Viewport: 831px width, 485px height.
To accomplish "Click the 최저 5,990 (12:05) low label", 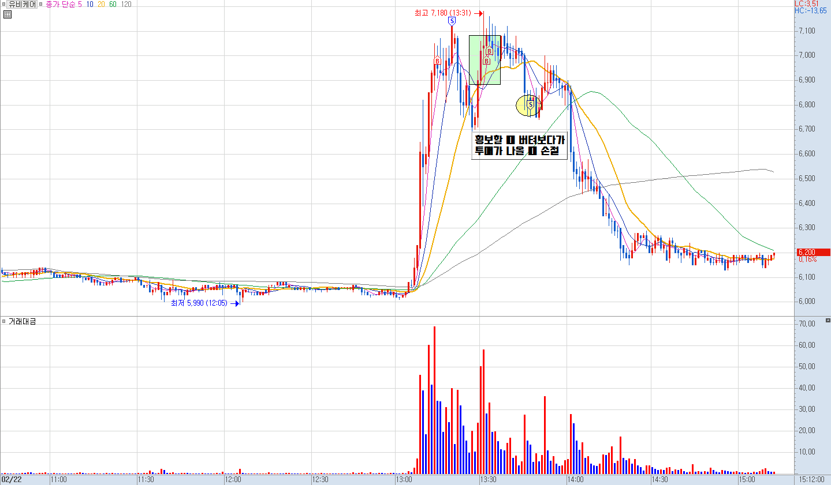I will click(x=199, y=303).
